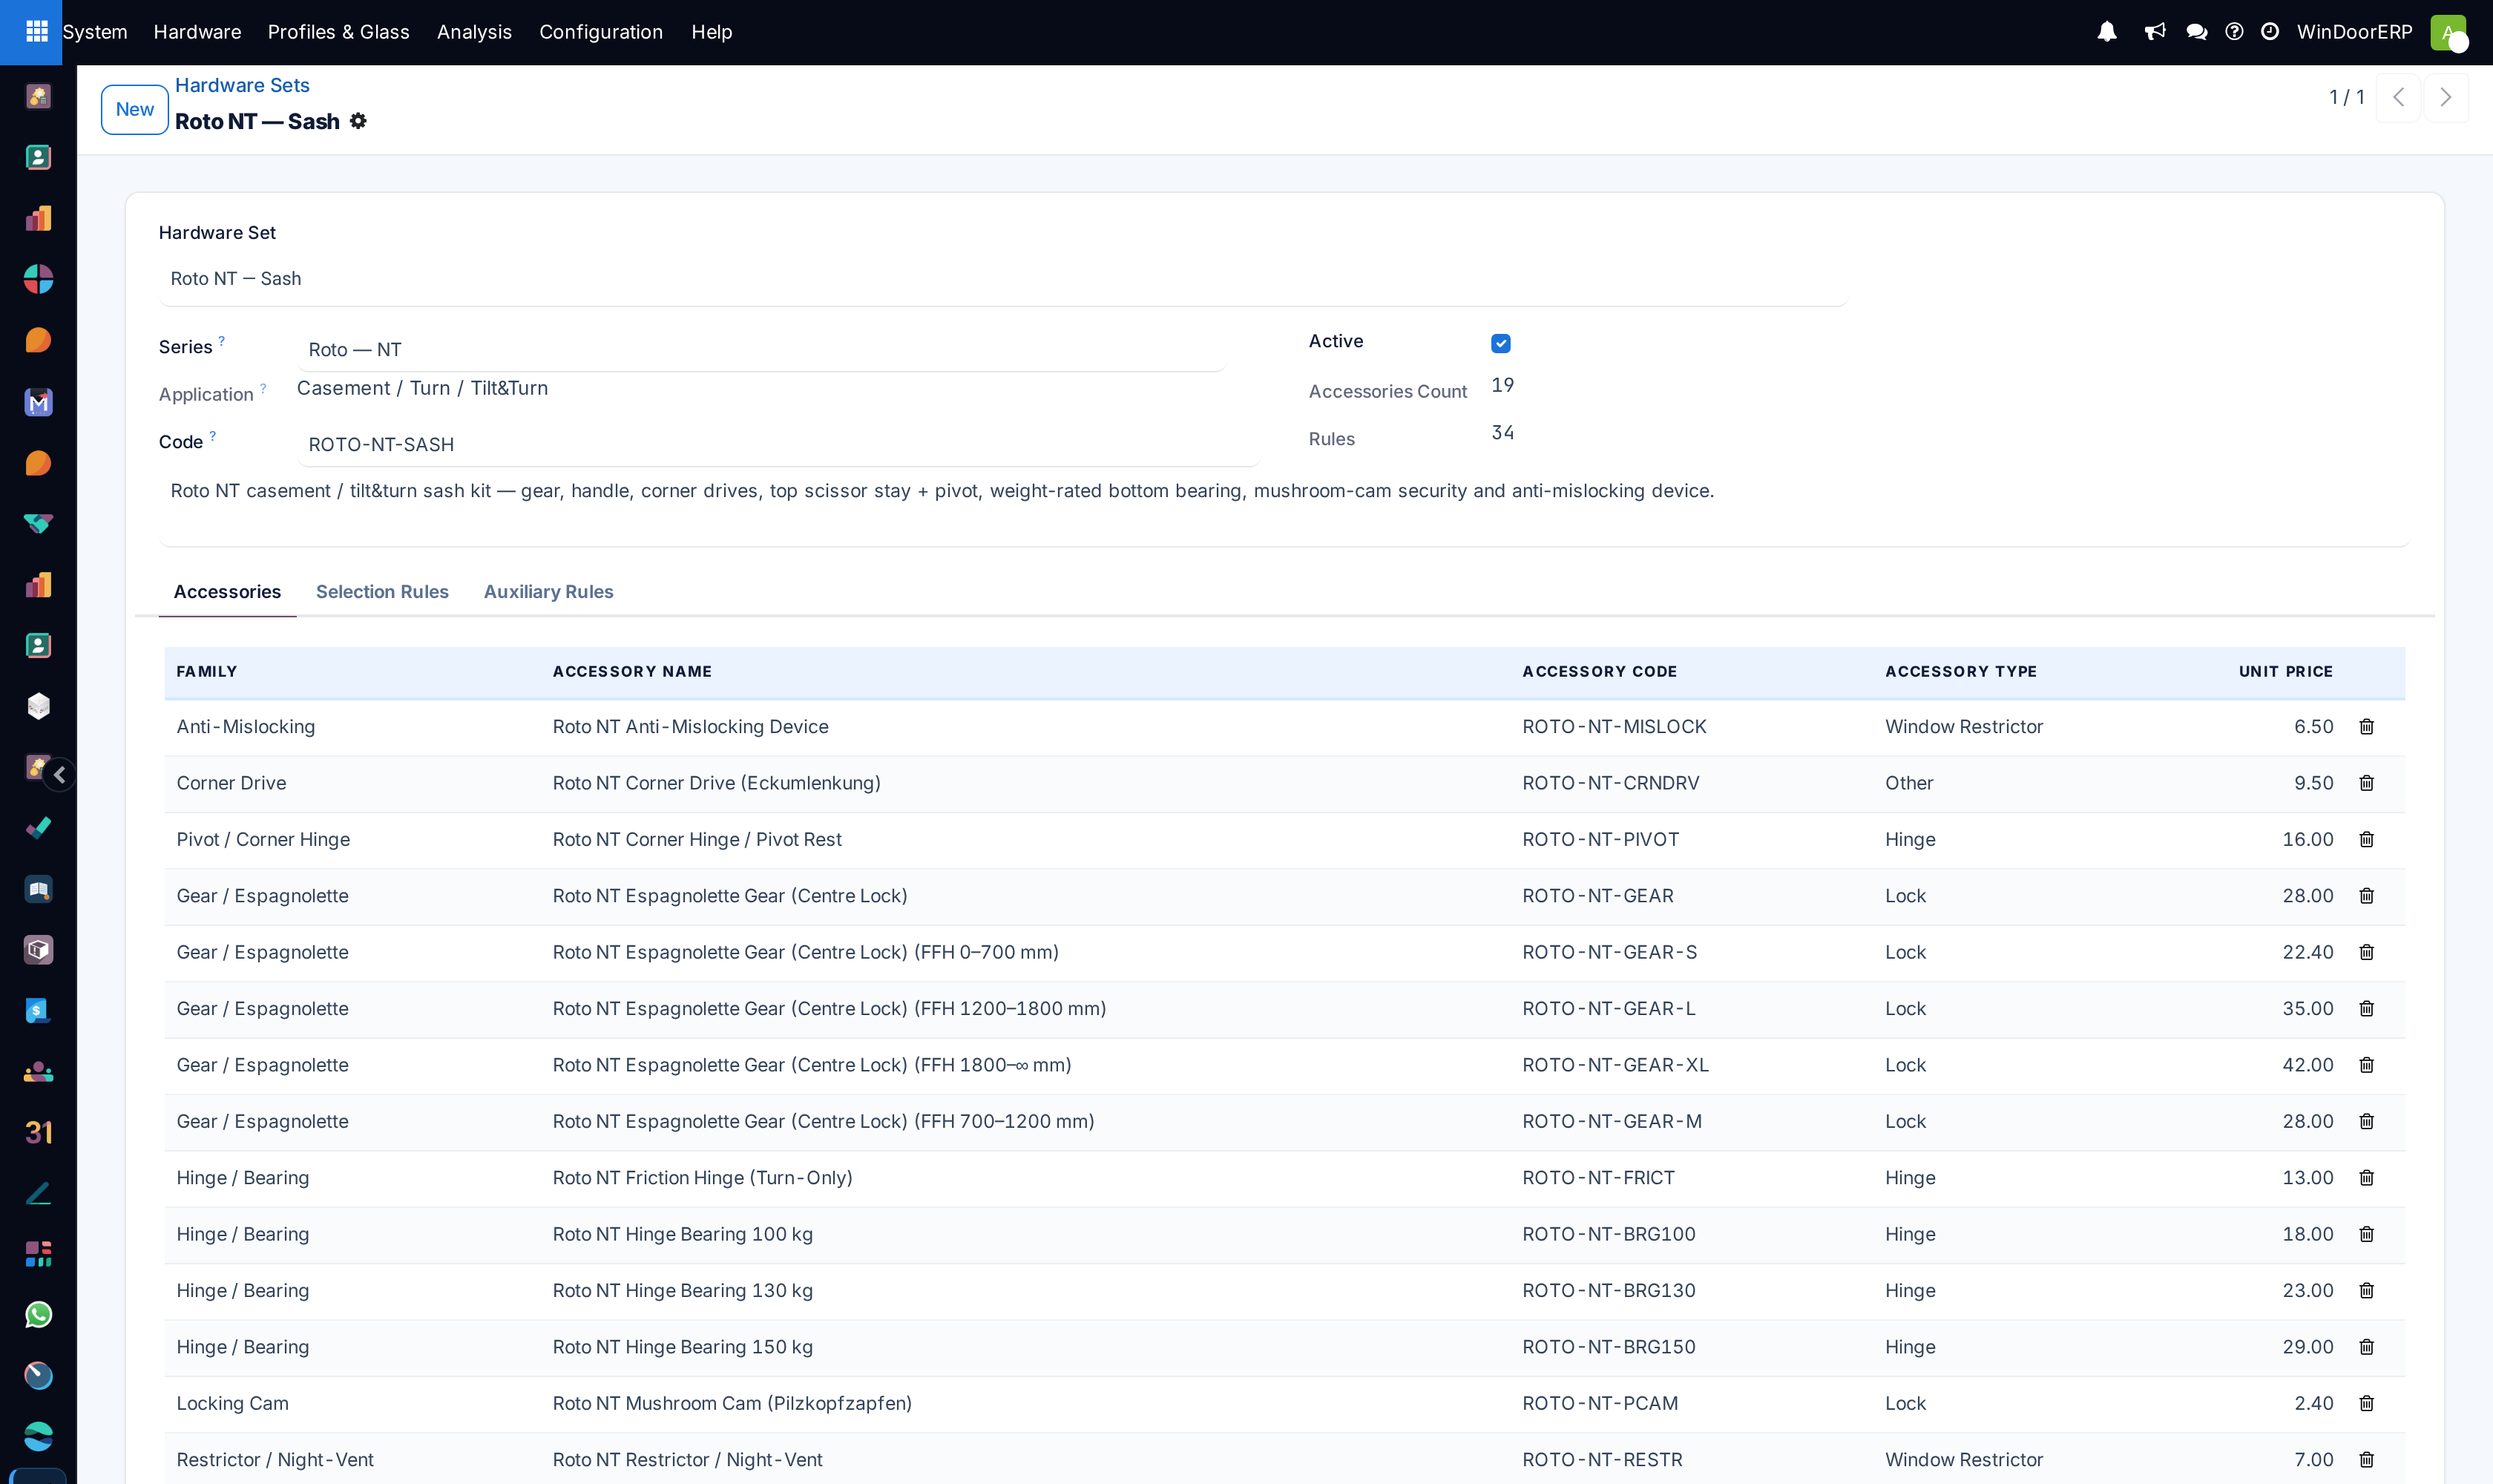Screen dimensions: 2493x1484
Task: Open the people group app in sidebar
Action: [x=38, y=1072]
